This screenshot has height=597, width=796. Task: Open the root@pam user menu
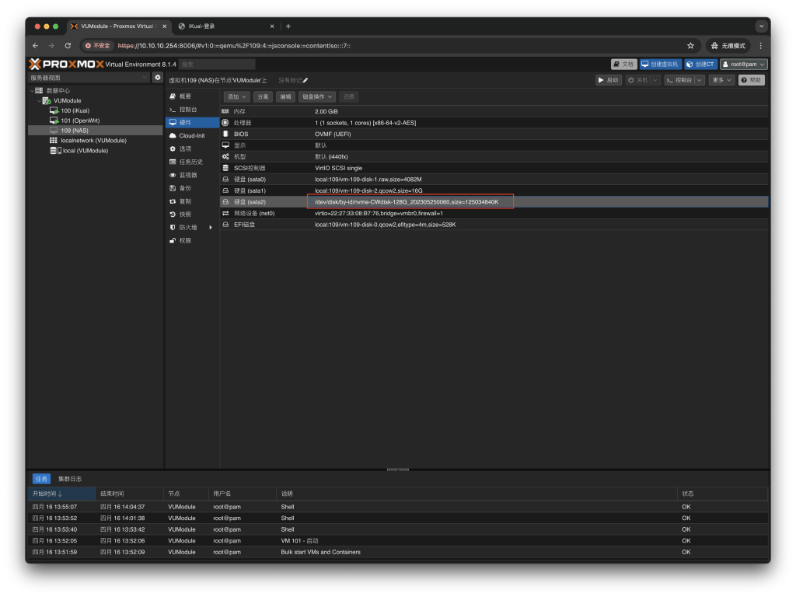click(744, 64)
